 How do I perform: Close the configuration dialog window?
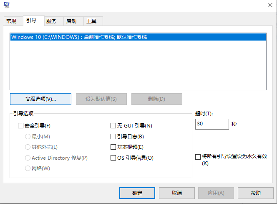tap(270, 5)
